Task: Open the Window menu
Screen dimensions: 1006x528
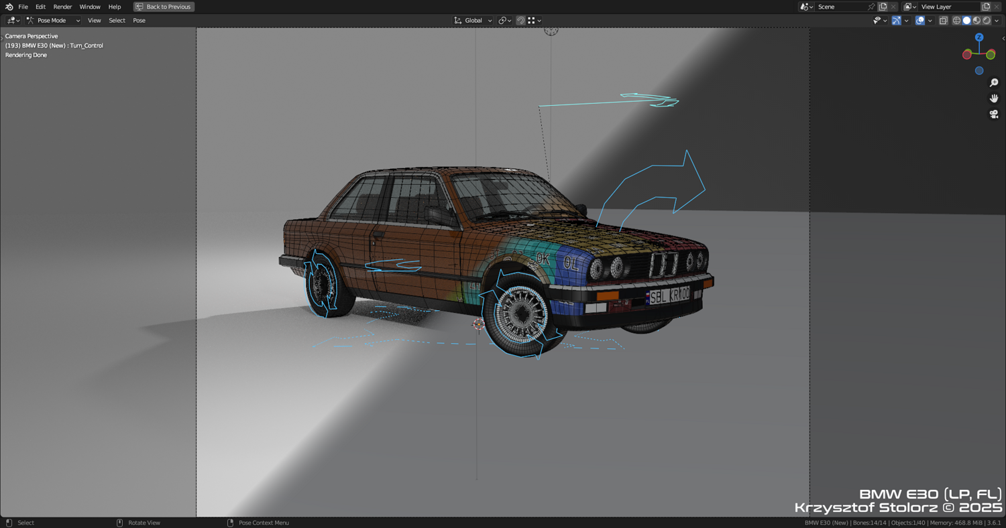Action: 90,7
